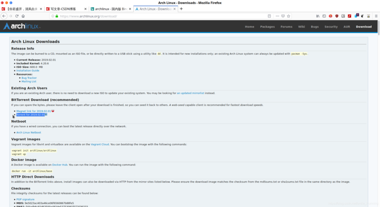The height and width of the screenshot is (207, 380).
Task: Switch to the archlinux Bing search tab
Action: 108,9
